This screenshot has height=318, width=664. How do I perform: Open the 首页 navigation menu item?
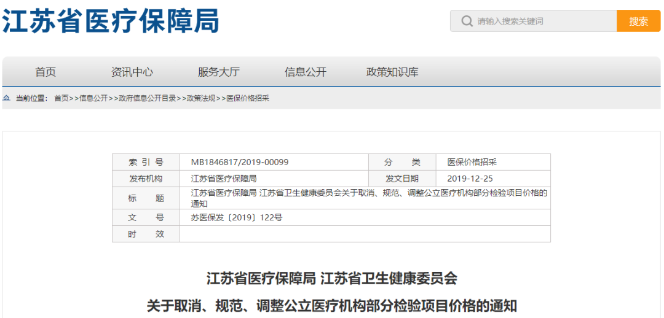(45, 72)
